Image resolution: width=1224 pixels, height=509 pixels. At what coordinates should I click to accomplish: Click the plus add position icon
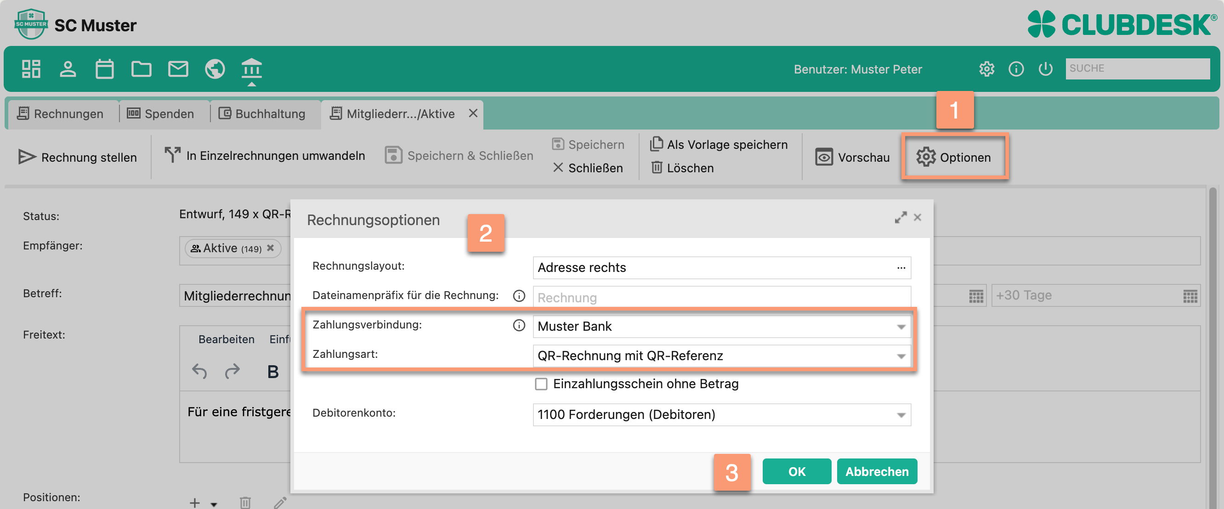194,503
